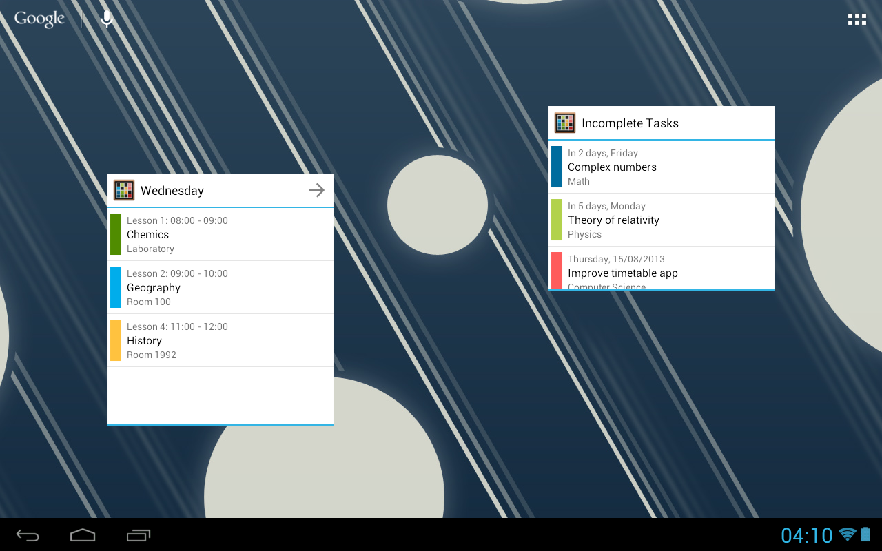Select the Geography lesson in Room 100

point(220,287)
